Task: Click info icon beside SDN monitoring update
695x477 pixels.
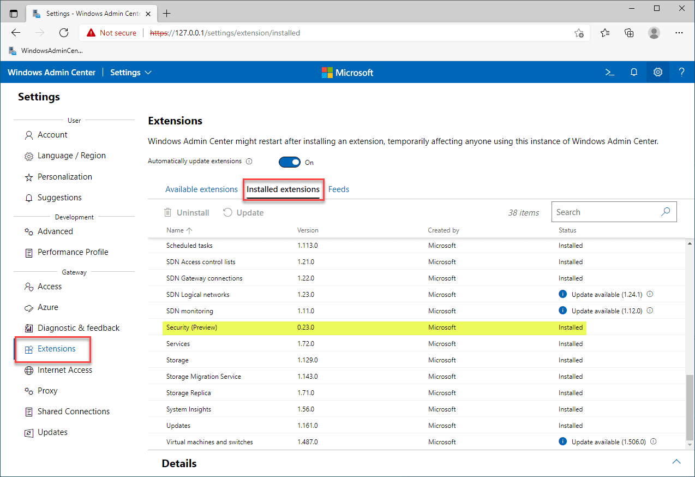Action: pos(650,311)
